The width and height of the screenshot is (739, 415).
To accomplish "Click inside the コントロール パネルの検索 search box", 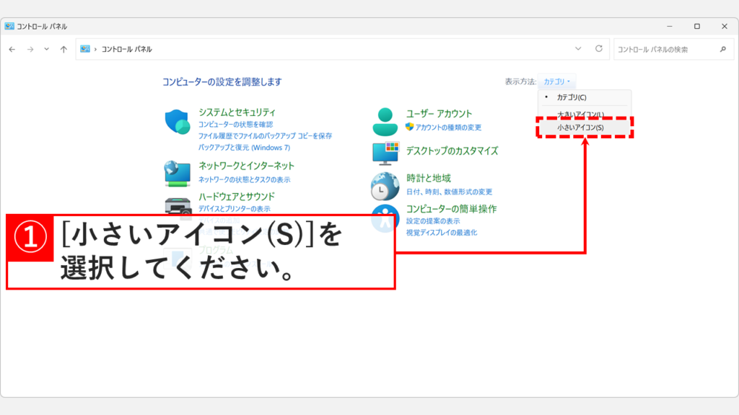I will [x=664, y=49].
